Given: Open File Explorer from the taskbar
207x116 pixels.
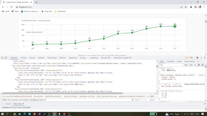Looking at the screenshot, I should [15, 114].
